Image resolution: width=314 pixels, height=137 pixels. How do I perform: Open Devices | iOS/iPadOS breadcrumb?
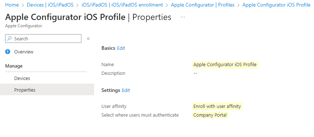coord(50,5)
